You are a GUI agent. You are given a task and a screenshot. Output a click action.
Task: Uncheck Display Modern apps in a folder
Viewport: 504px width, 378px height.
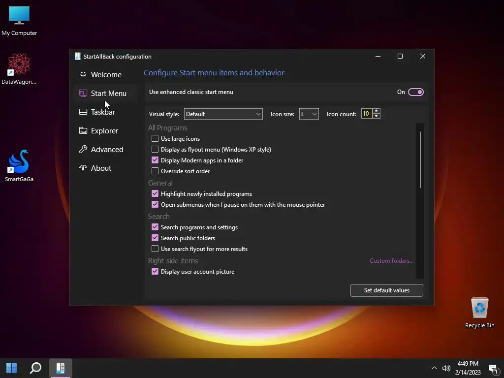click(x=155, y=160)
